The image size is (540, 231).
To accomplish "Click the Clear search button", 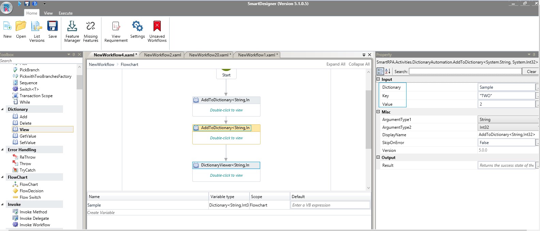I will tap(531, 71).
